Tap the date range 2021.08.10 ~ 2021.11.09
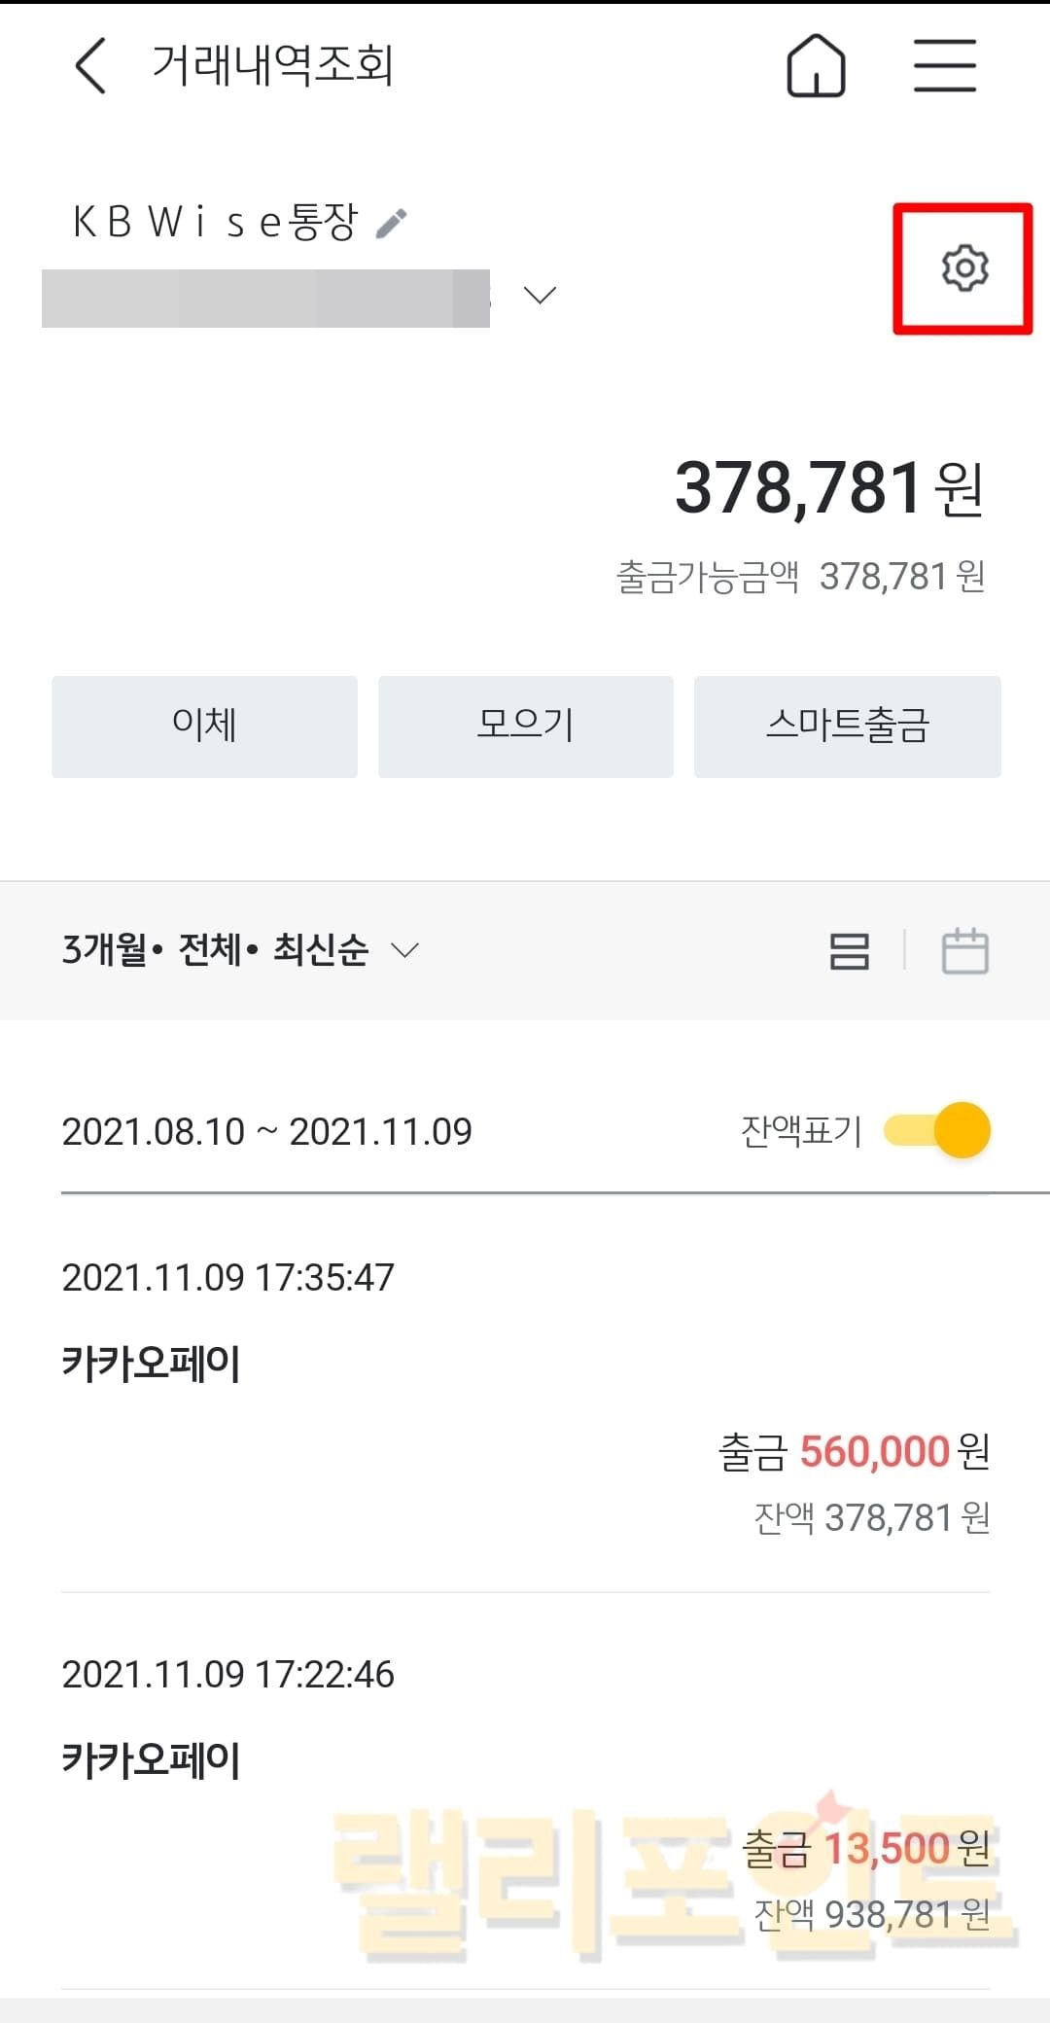 (x=266, y=1131)
